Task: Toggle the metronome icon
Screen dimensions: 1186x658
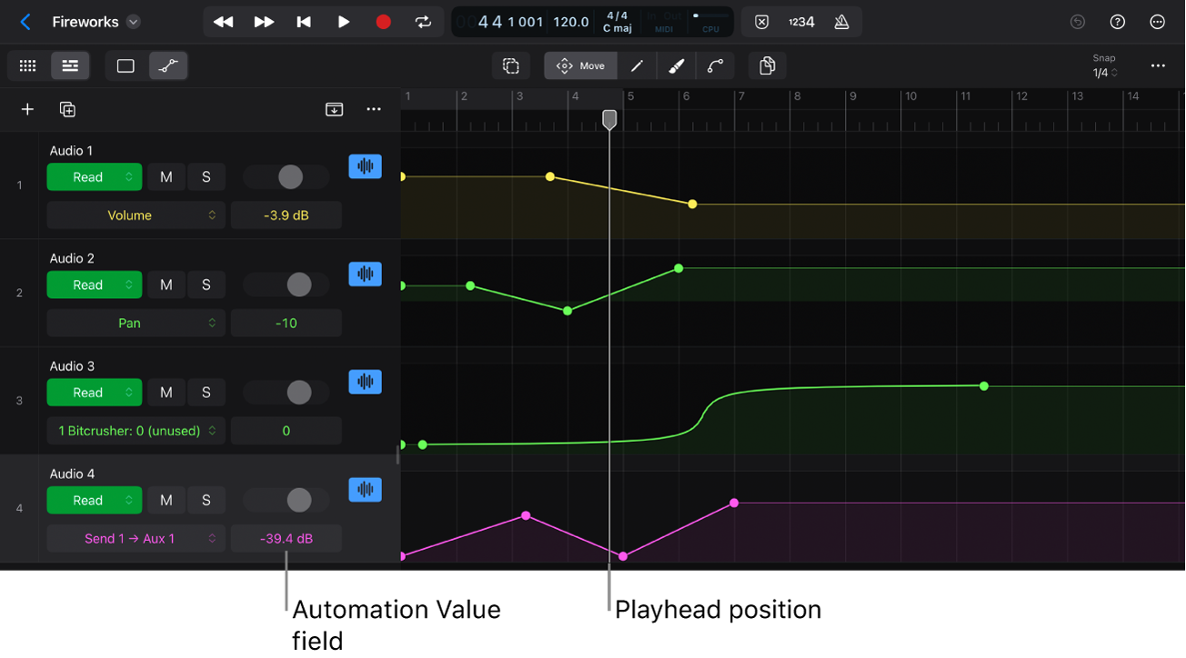Action: coord(841,22)
